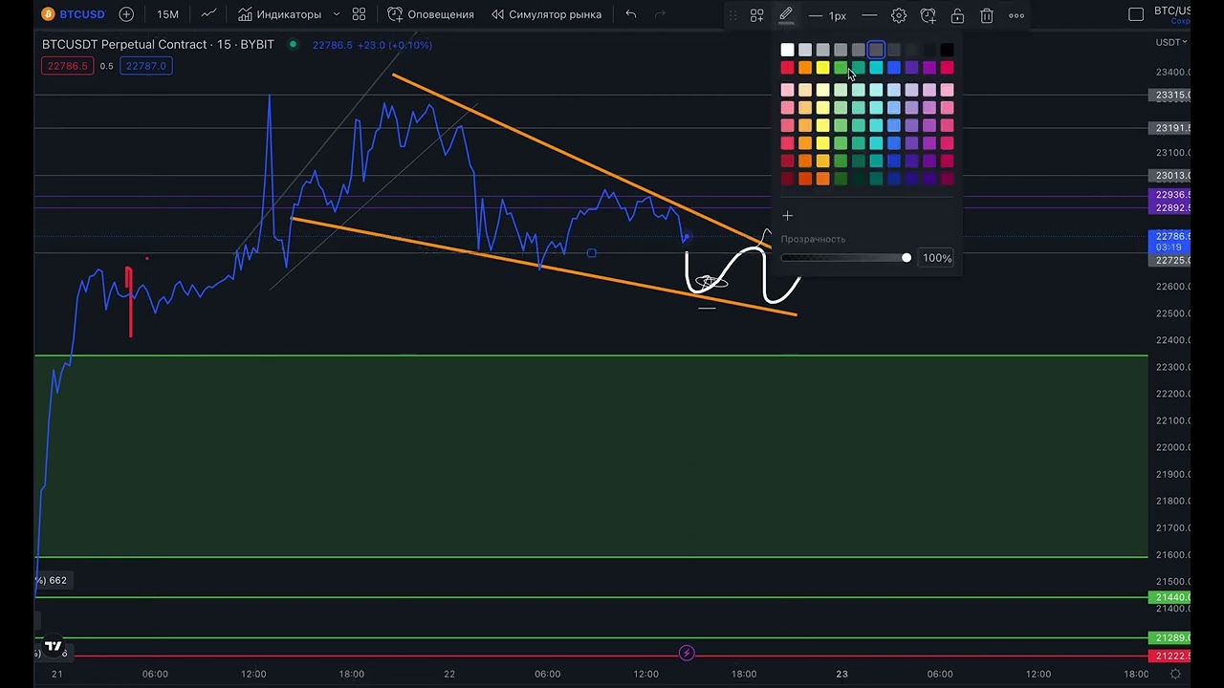Open the USDT currency dropdown
This screenshot has width=1224, height=688.
(1171, 42)
